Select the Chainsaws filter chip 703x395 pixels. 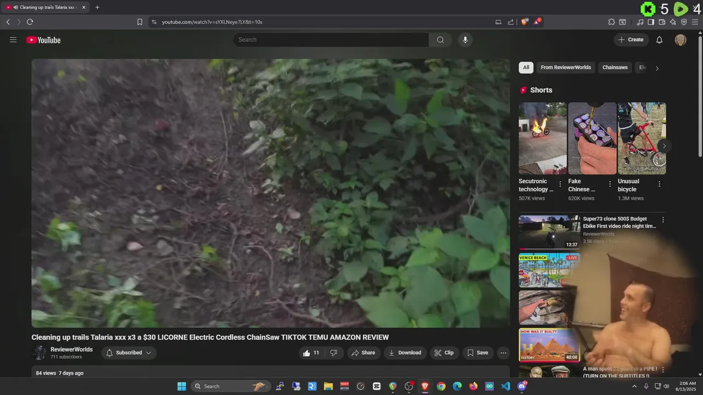[615, 67]
